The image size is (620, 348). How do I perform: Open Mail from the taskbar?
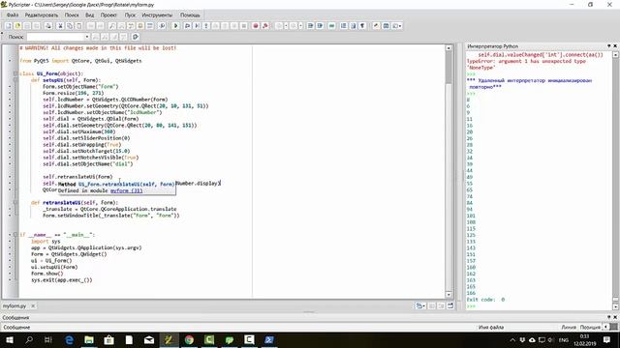(149, 339)
